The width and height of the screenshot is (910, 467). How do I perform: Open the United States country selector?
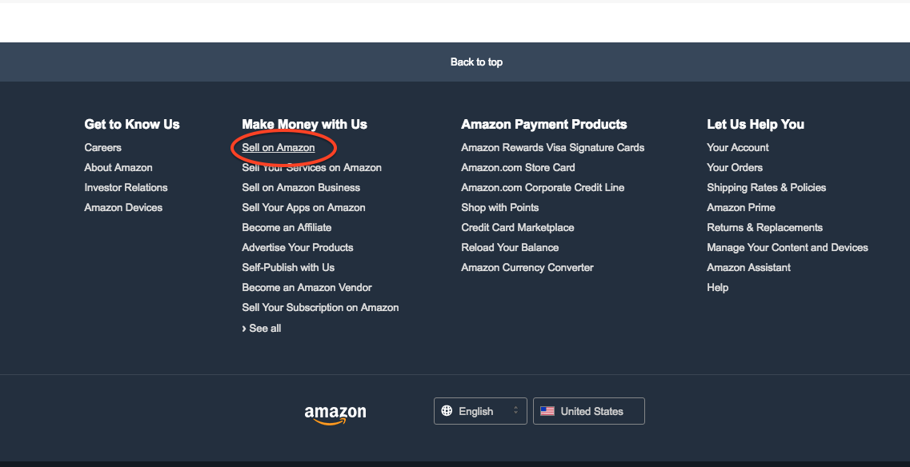pos(588,411)
